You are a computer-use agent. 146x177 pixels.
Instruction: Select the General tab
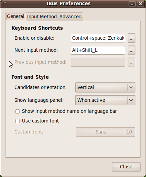tap(15, 17)
